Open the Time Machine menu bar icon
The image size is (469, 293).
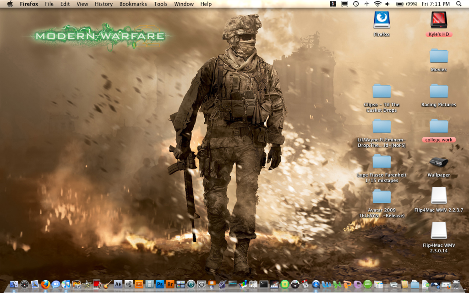[x=355, y=4]
